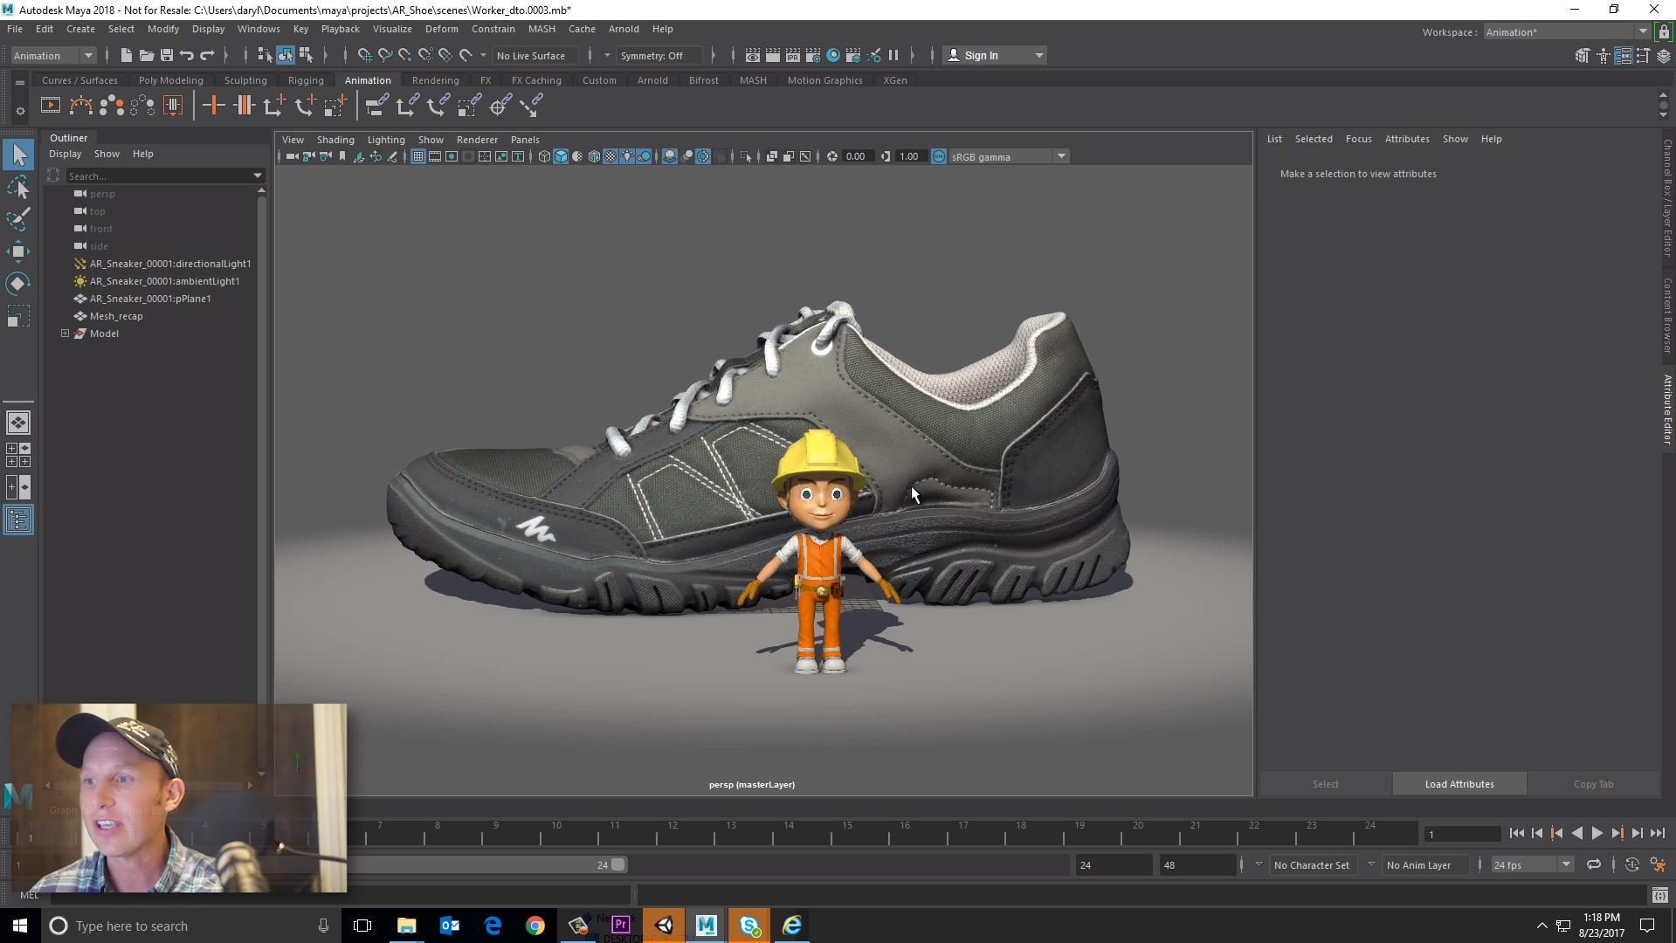Switch to four view layout icon
This screenshot has height=943, width=1676.
18,454
